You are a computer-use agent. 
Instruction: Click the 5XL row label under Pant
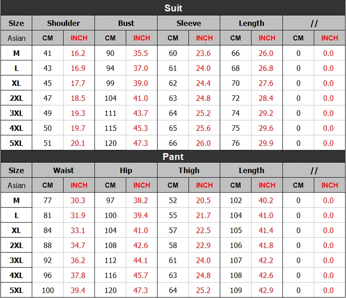click(x=16, y=290)
